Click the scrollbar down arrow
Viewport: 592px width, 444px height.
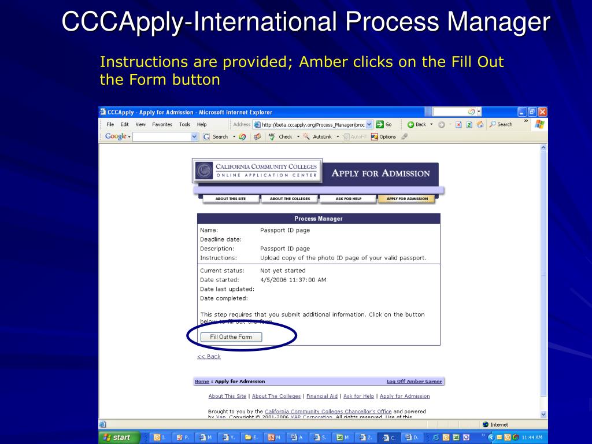(x=543, y=415)
